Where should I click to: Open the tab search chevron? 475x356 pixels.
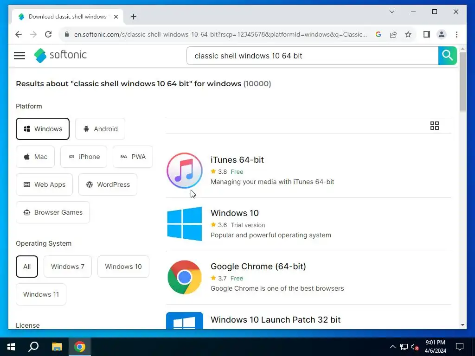click(392, 12)
